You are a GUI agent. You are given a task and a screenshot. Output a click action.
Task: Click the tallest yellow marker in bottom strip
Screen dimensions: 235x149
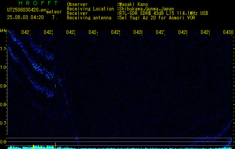point(55,146)
